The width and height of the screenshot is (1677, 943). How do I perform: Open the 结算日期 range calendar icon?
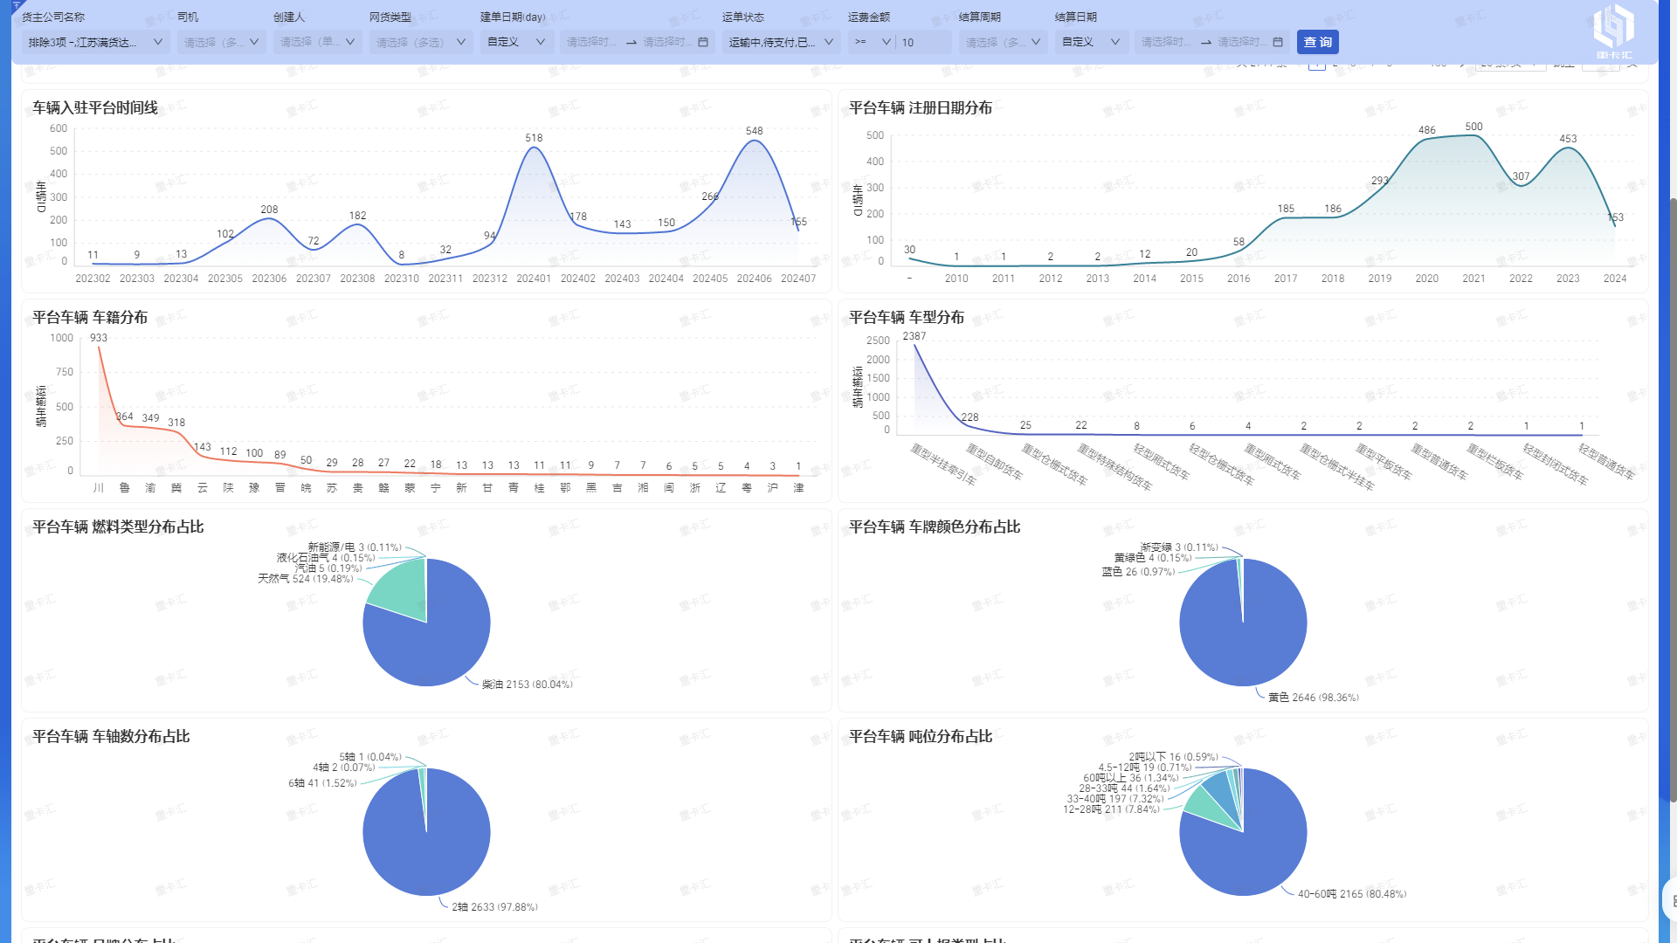click(1278, 42)
